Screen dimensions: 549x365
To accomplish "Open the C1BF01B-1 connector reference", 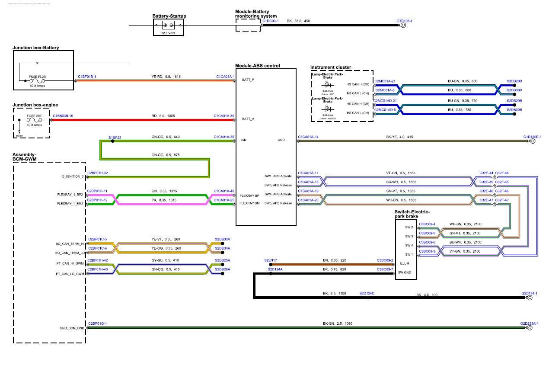I will tap(87, 77).
